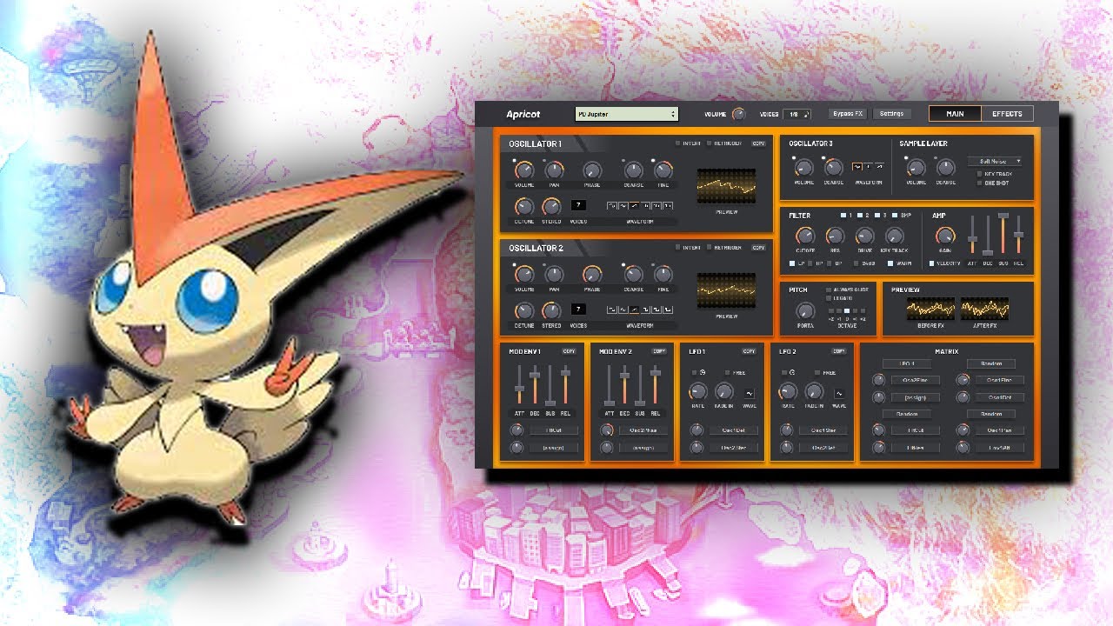Open the PD Jupiter preset dropdown

point(626,114)
